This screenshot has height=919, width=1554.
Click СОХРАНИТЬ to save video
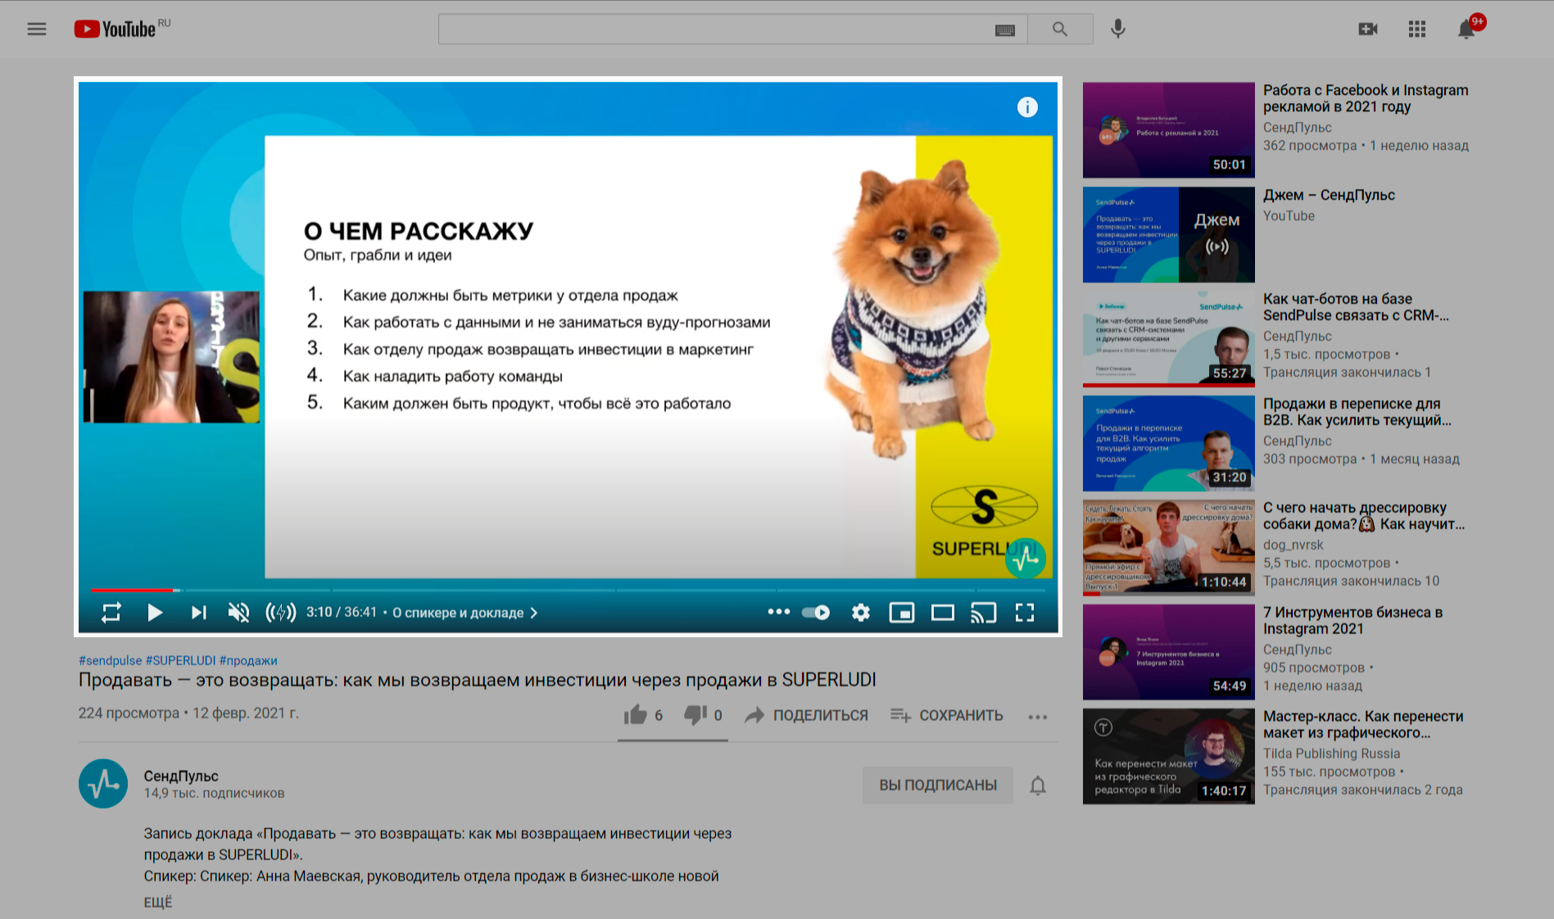tap(946, 715)
